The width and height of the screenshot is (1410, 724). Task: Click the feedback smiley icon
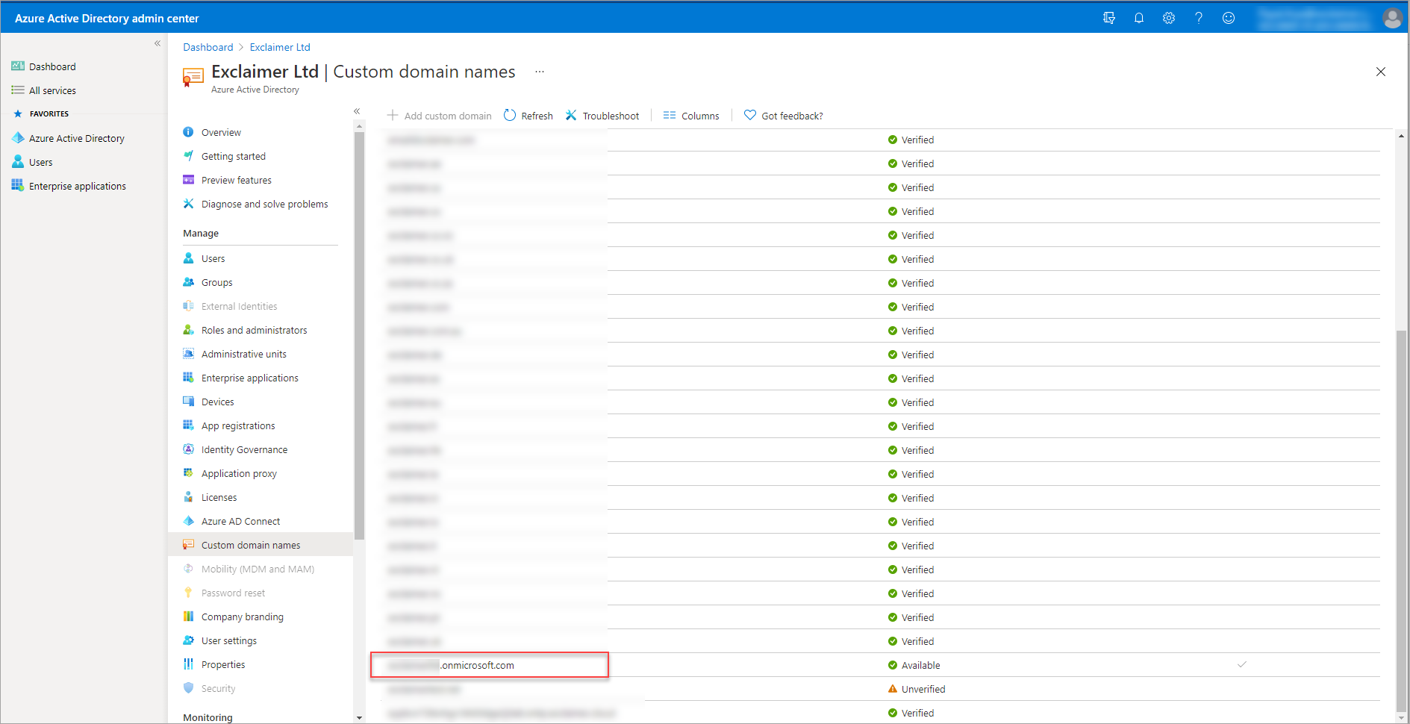1229,18
